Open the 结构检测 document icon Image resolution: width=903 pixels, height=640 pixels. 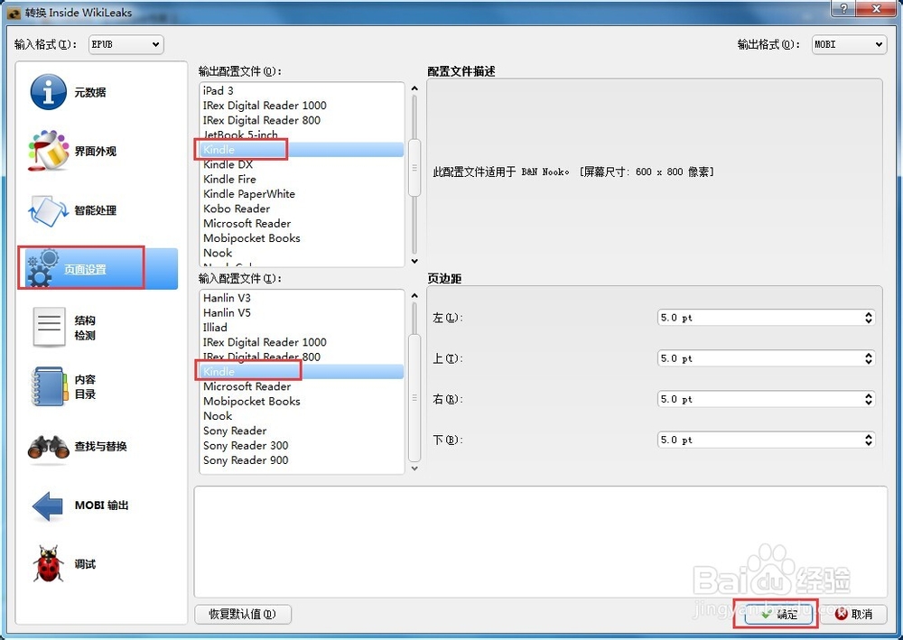click(x=49, y=328)
